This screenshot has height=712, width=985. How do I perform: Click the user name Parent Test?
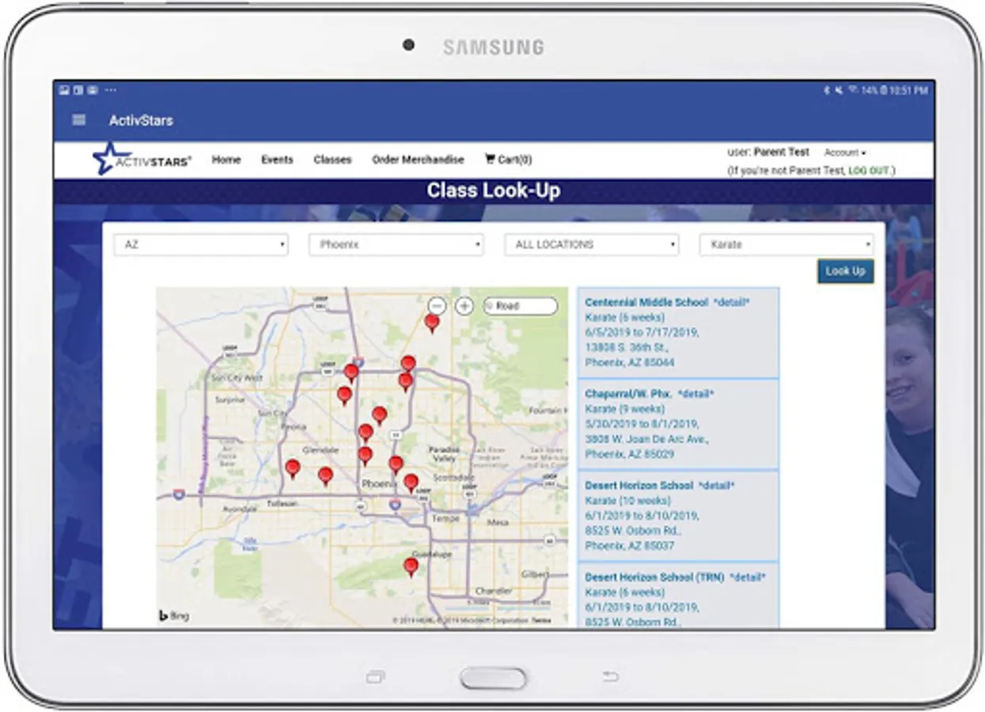(x=781, y=152)
